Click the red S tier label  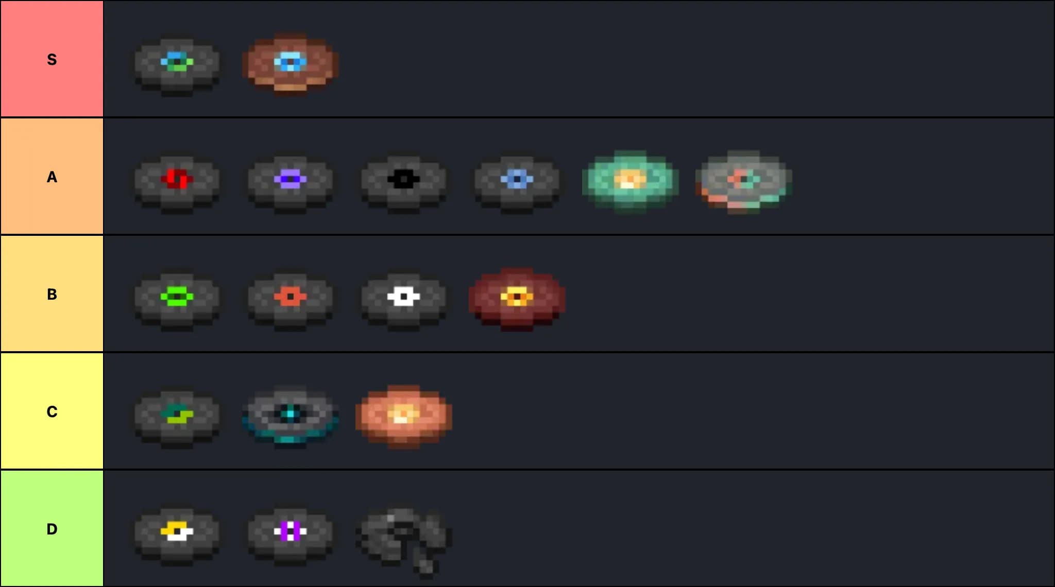(x=52, y=59)
